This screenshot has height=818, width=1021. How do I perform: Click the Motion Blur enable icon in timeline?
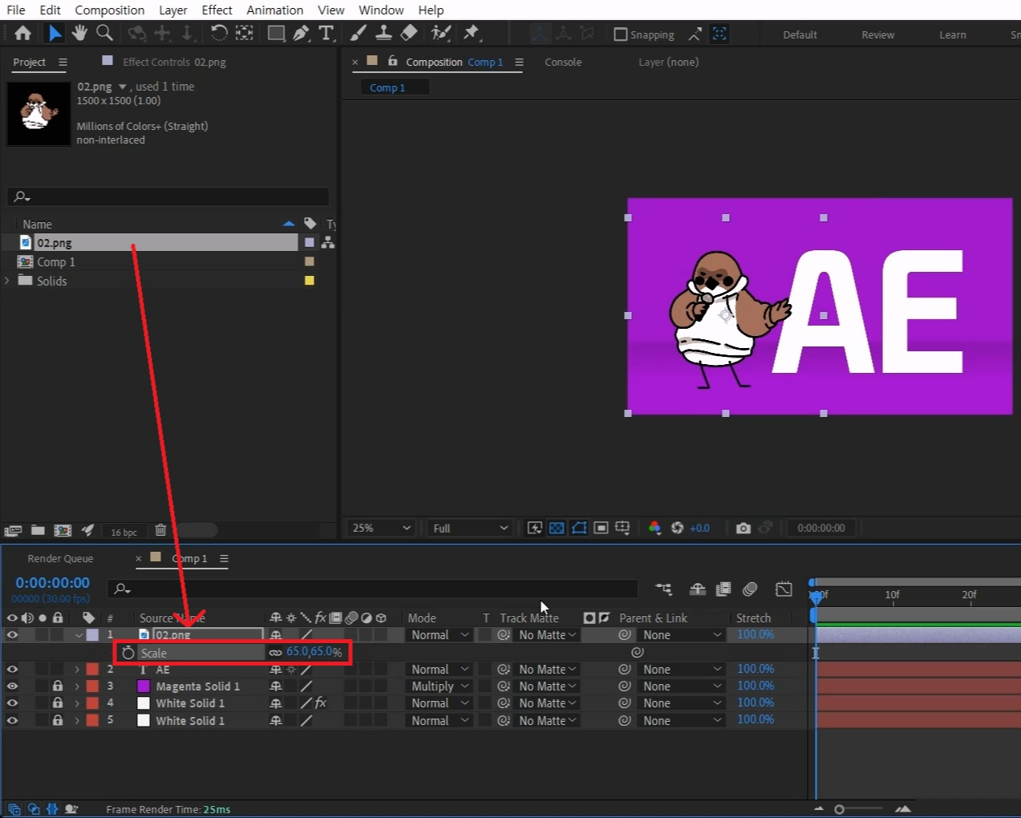pyautogui.click(x=750, y=589)
